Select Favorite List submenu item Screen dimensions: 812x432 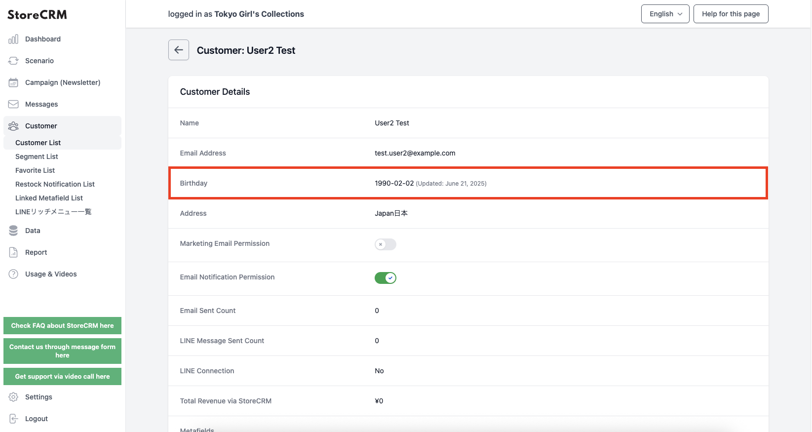62,170
